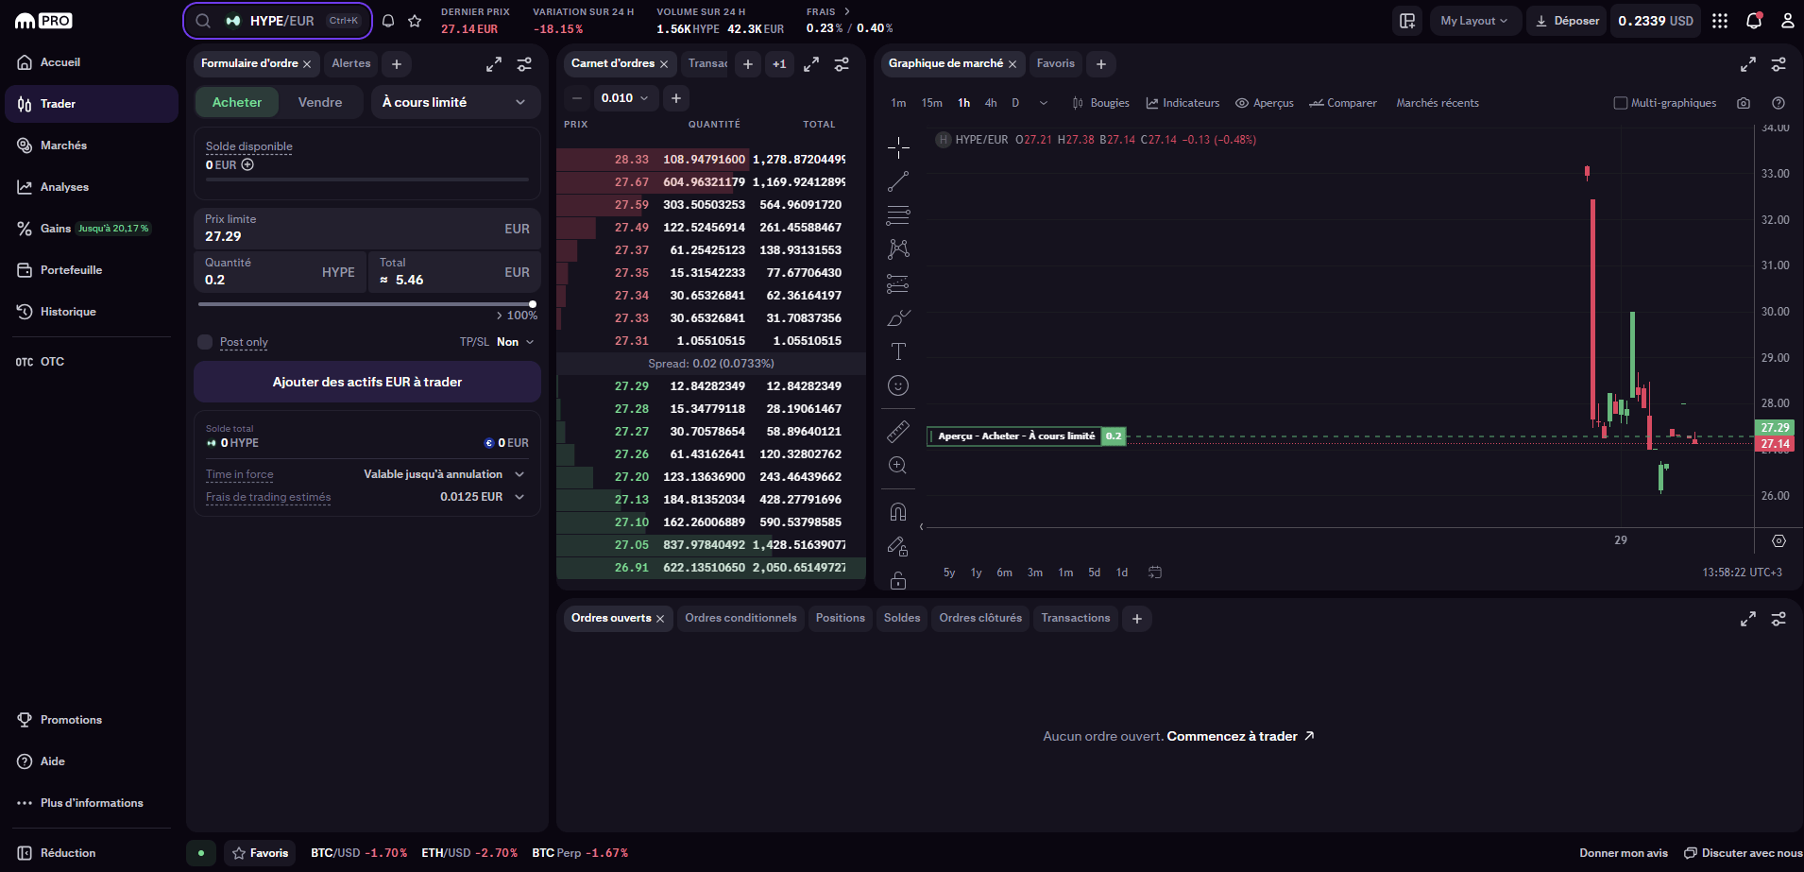Enable the Post only checkbox

[x=205, y=342]
